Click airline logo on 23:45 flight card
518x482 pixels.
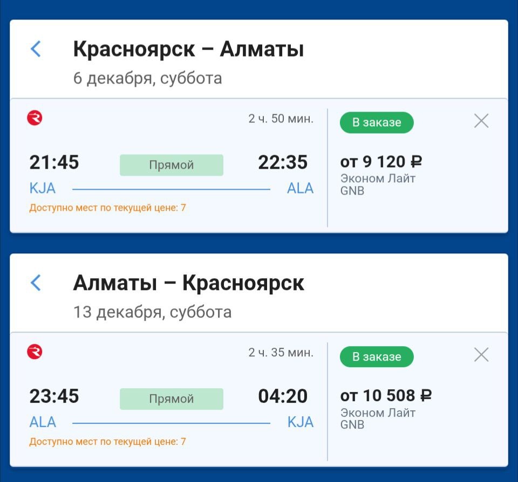[x=35, y=352]
